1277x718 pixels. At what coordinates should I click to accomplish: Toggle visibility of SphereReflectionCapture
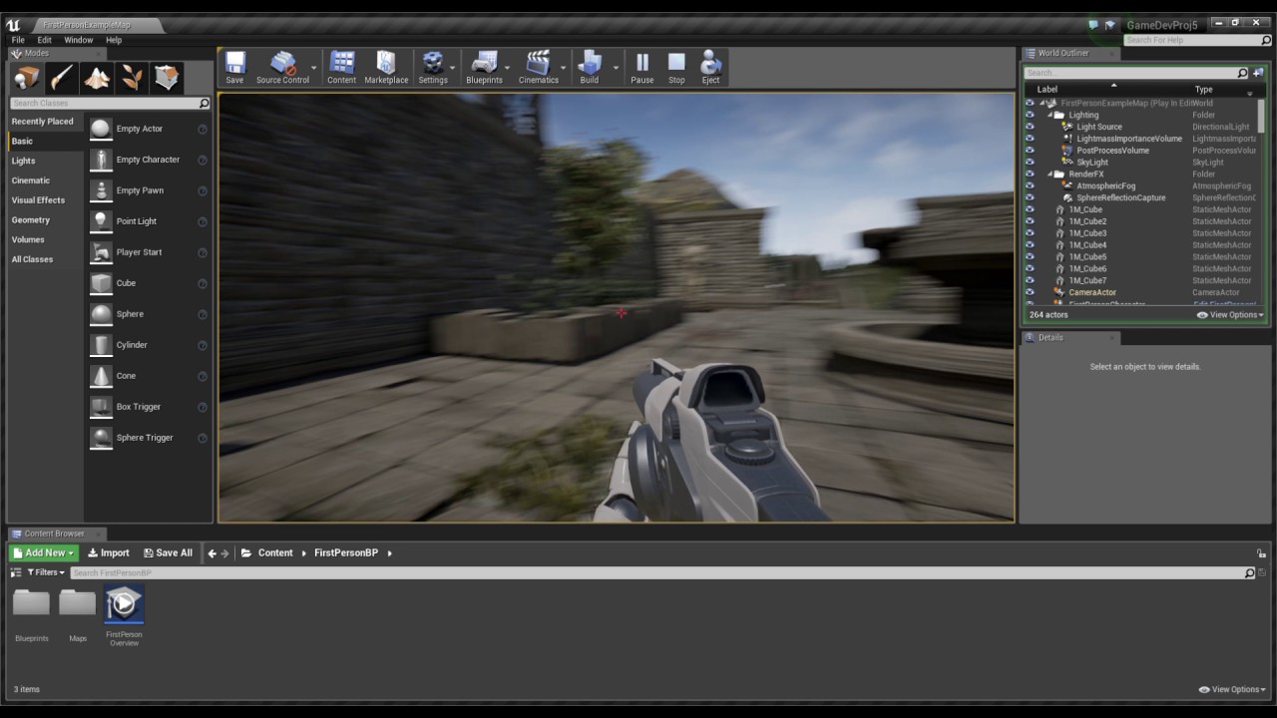(1030, 197)
